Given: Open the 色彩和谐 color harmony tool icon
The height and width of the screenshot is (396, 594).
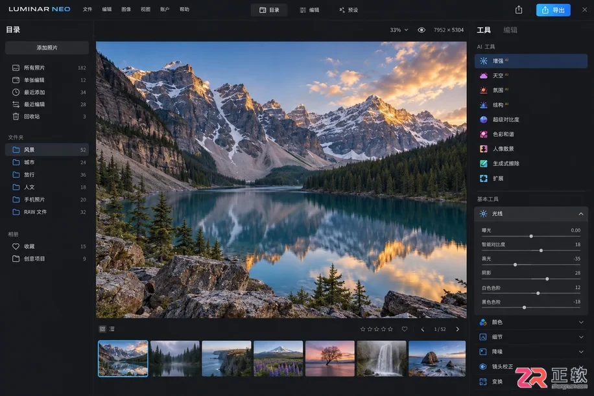Looking at the screenshot, I should 483,134.
